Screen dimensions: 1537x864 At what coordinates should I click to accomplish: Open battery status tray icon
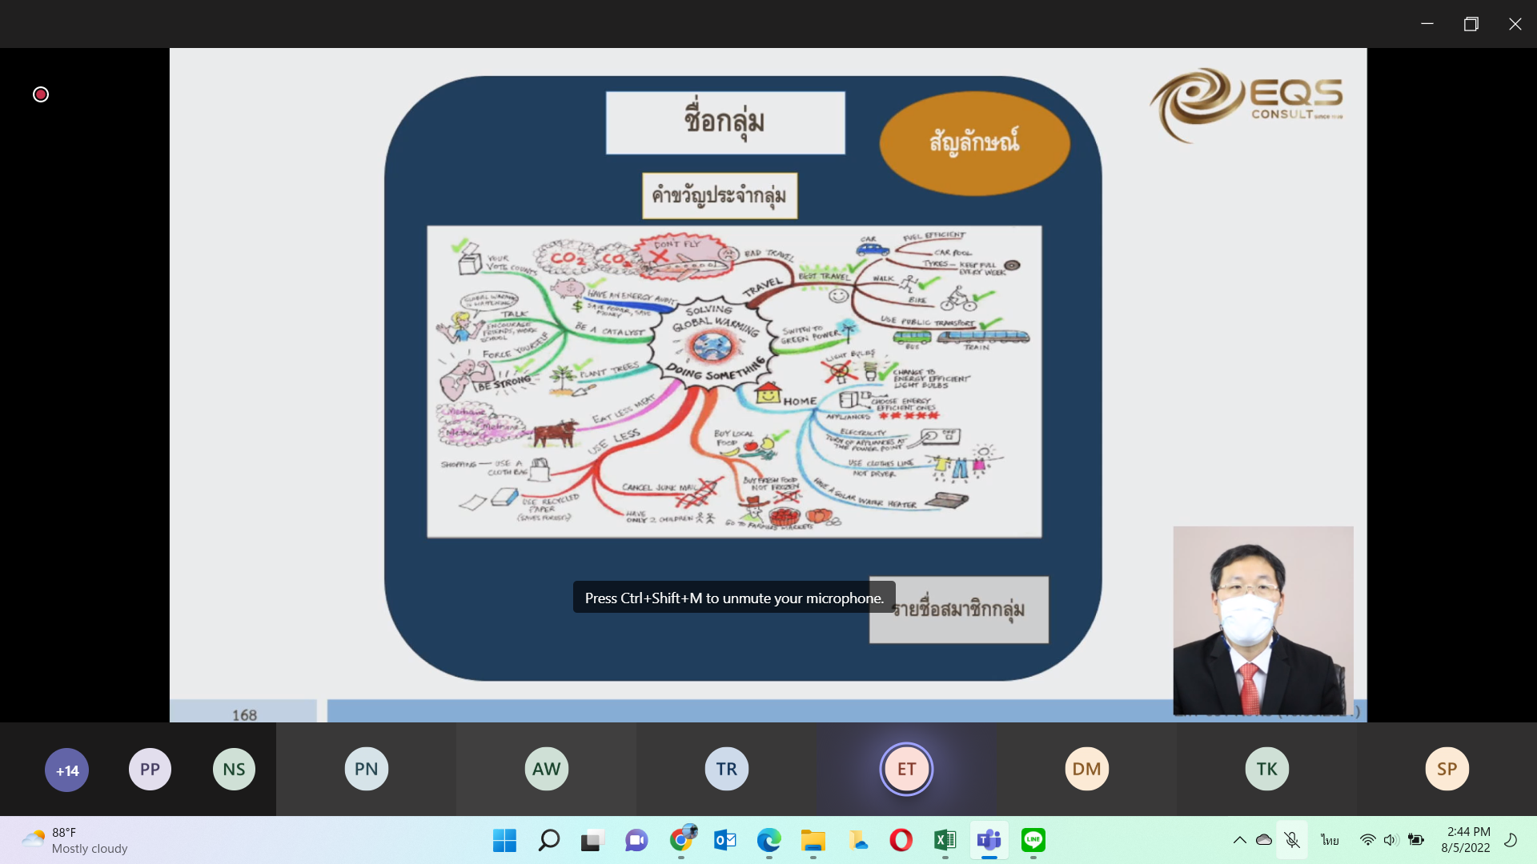pyautogui.click(x=1416, y=840)
